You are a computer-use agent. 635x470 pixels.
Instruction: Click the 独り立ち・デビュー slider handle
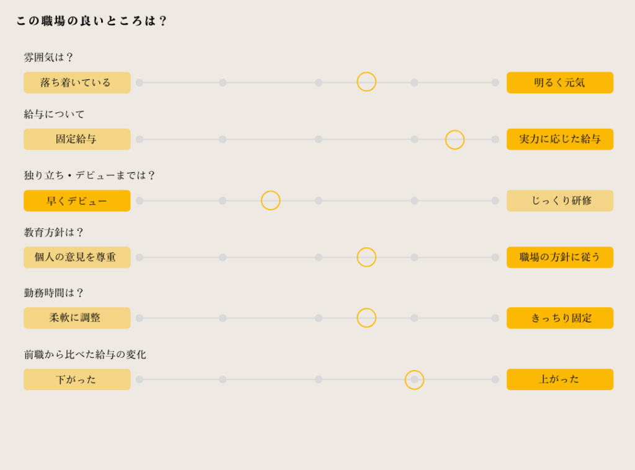270,200
